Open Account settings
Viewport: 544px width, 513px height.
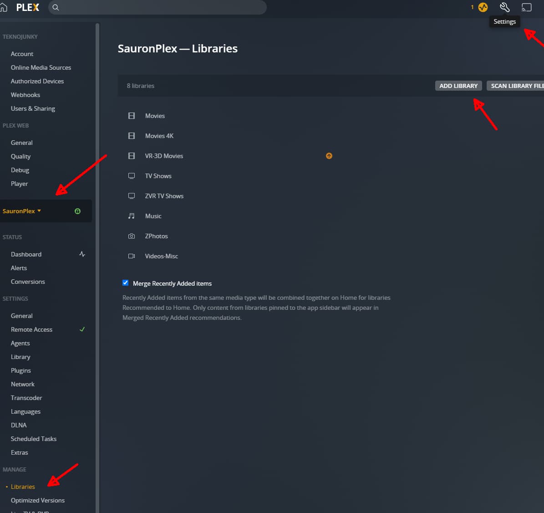pos(22,54)
